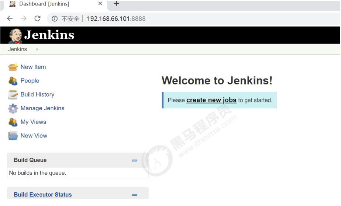Click the browser forward arrow
The image size is (341, 206).
pyautogui.click(x=24, y=18)
